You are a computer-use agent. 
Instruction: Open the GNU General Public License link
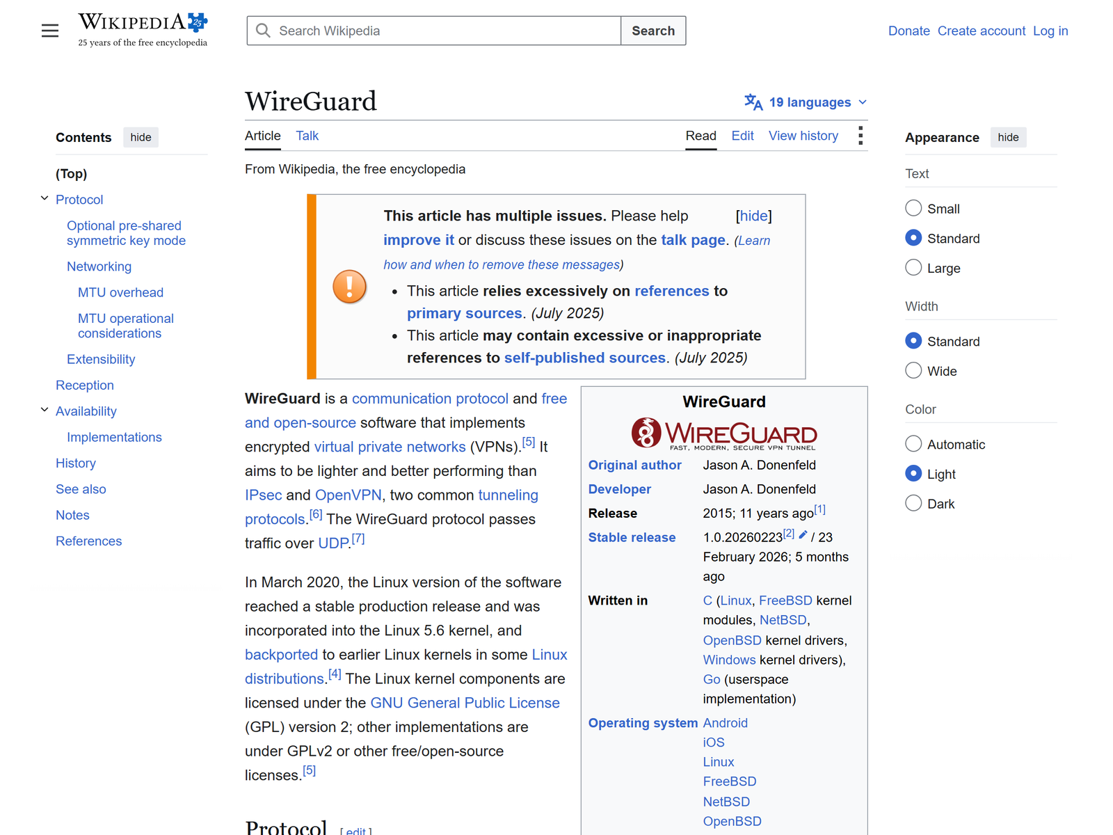[465, 703]
